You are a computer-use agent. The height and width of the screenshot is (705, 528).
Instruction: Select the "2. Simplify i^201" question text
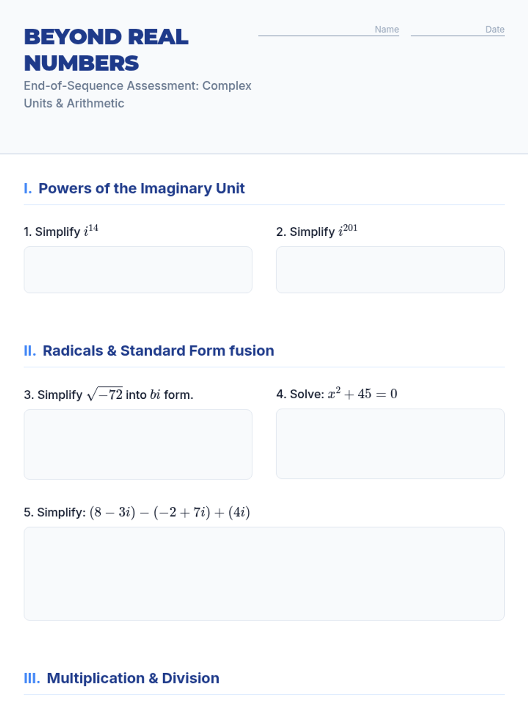coord(317,231)
